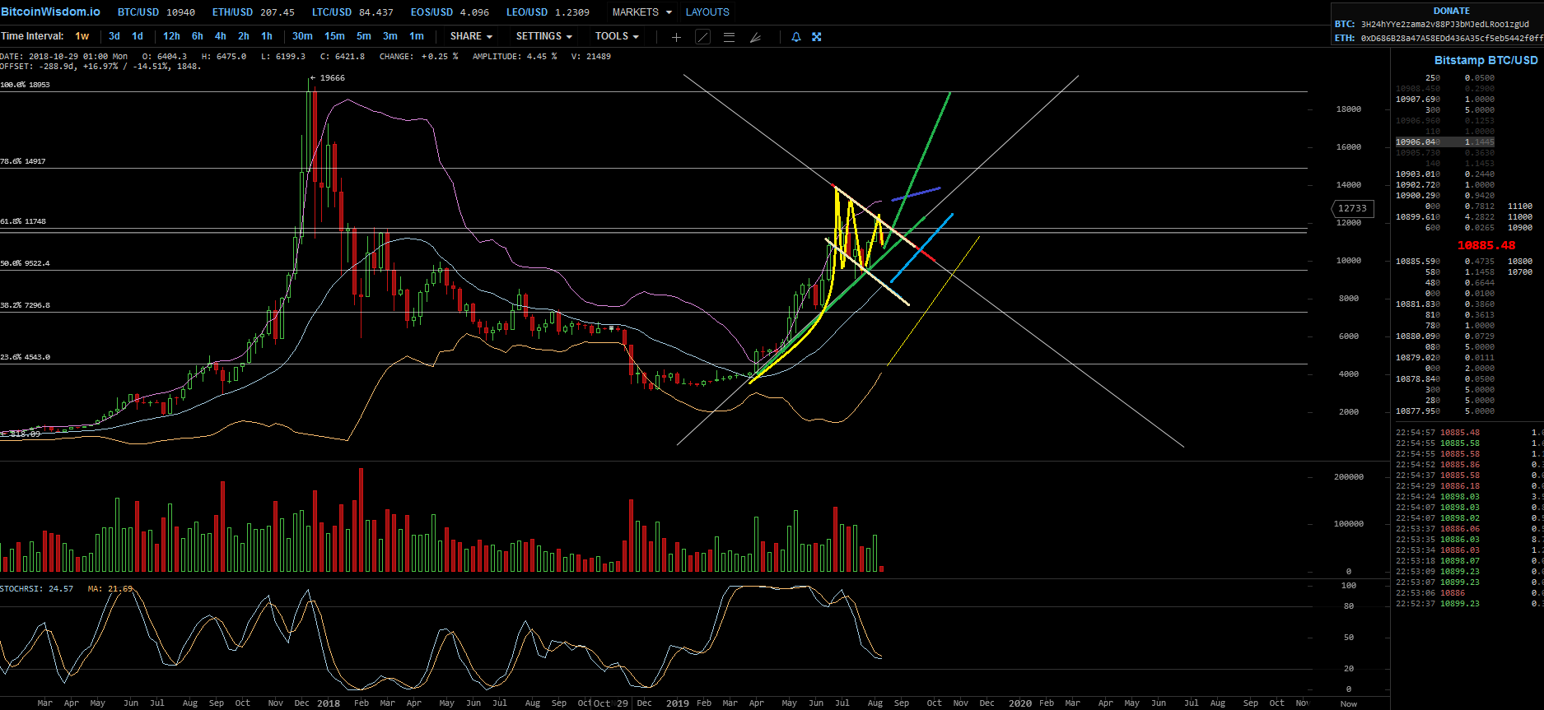Select the ETH donation address text
The height and width of the screenshot is (710, 1544).
[x=1452, y=38]
